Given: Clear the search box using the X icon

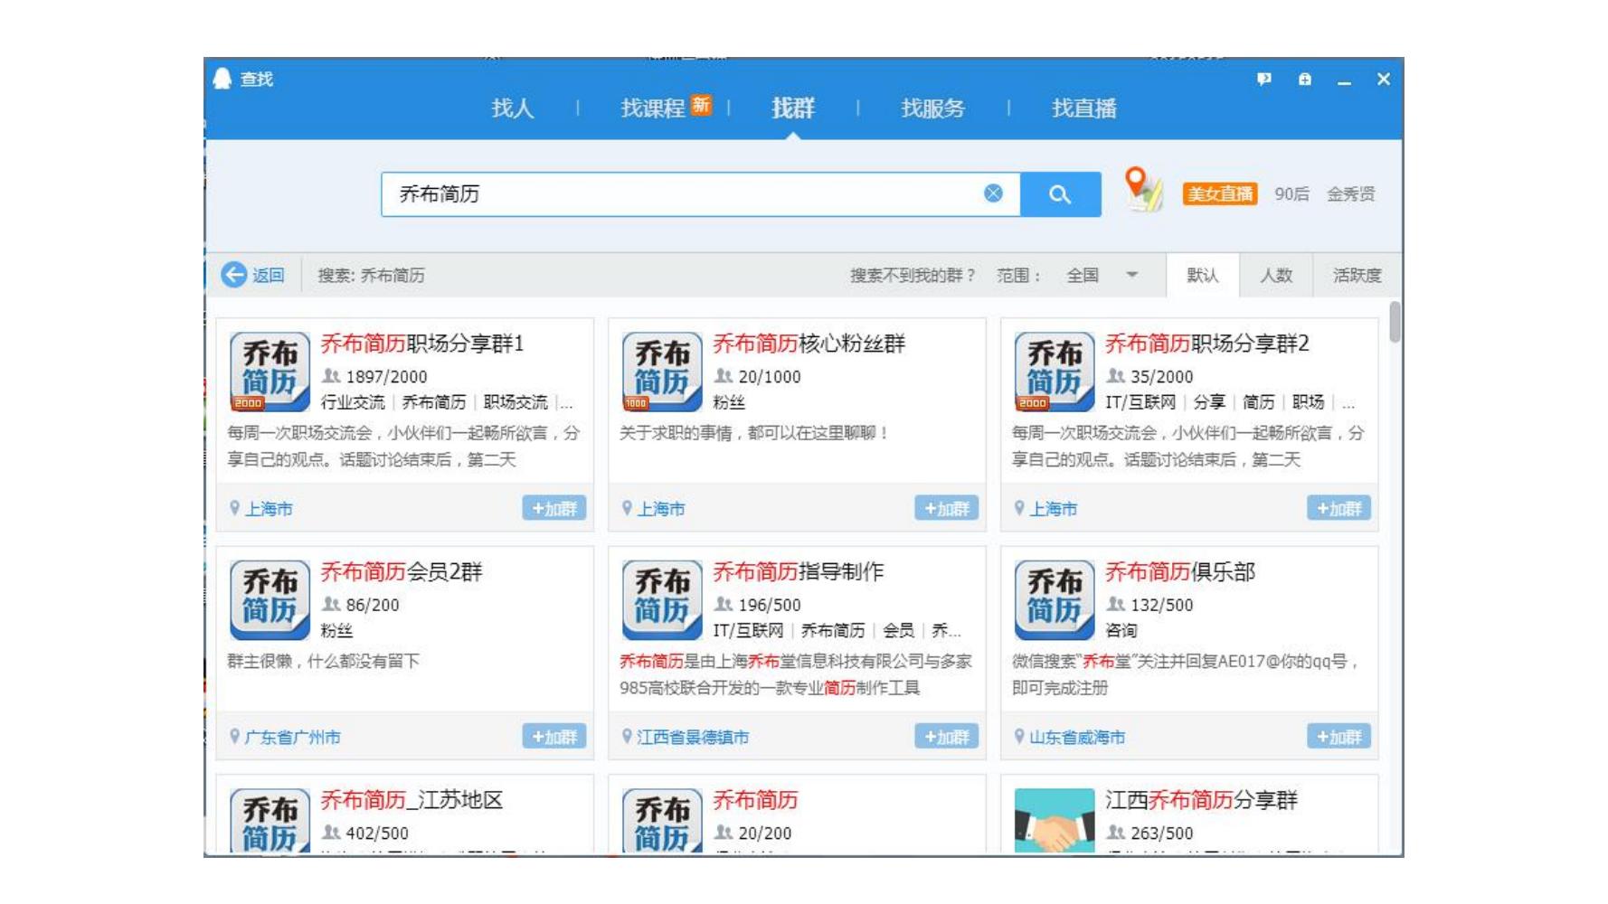Looking at the screenshot, I should [x=992, y=193].
